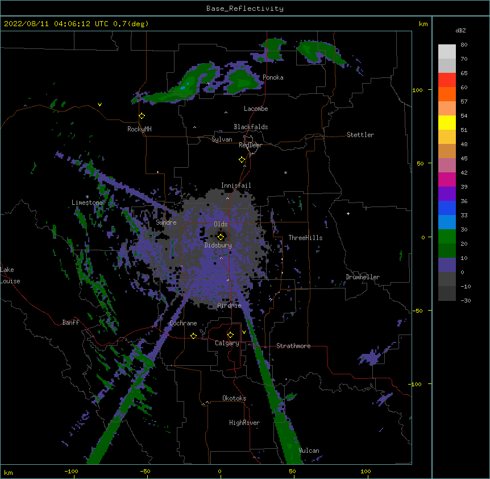
Task: Pick the yellow 51–54 dBZ legend swatch
Action: tap(447, 122)
